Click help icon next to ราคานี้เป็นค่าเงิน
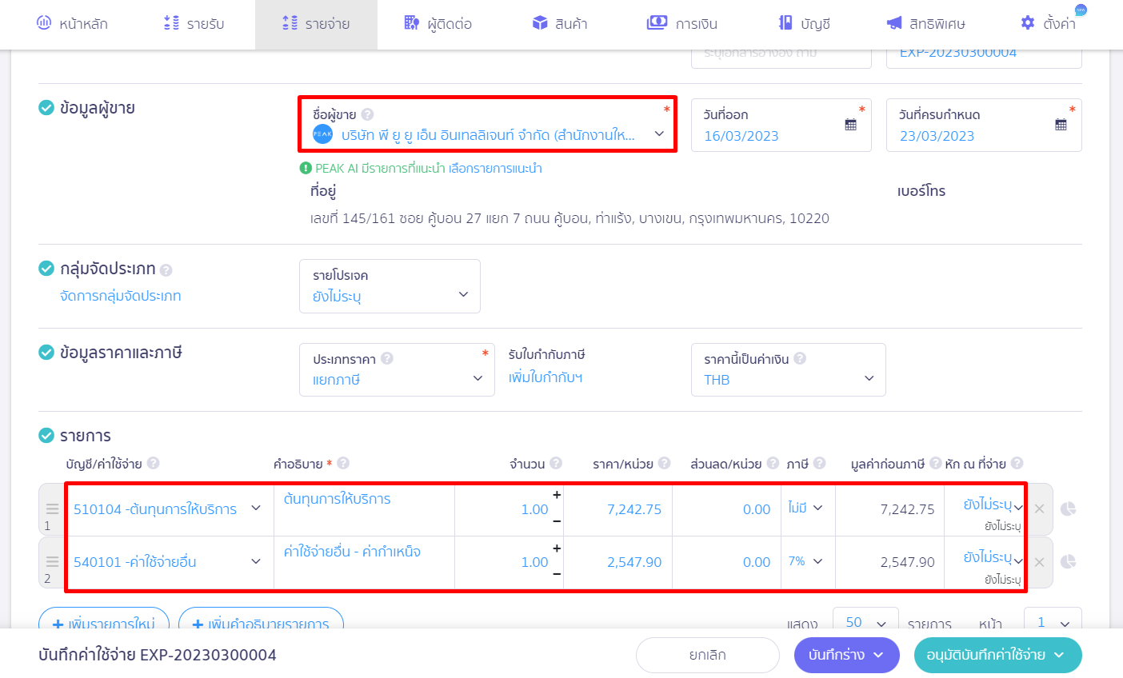Image resolution: width=1123 pixels, height=678 pixels. [x=800, y=358]
